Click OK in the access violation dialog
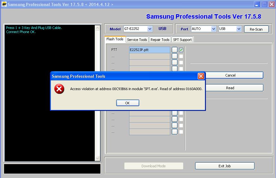Viewport: 276px width, 178px height. coord(128,103)
